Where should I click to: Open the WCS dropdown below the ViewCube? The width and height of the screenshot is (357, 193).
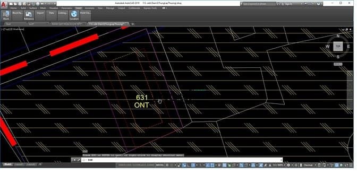pos(338,64)
